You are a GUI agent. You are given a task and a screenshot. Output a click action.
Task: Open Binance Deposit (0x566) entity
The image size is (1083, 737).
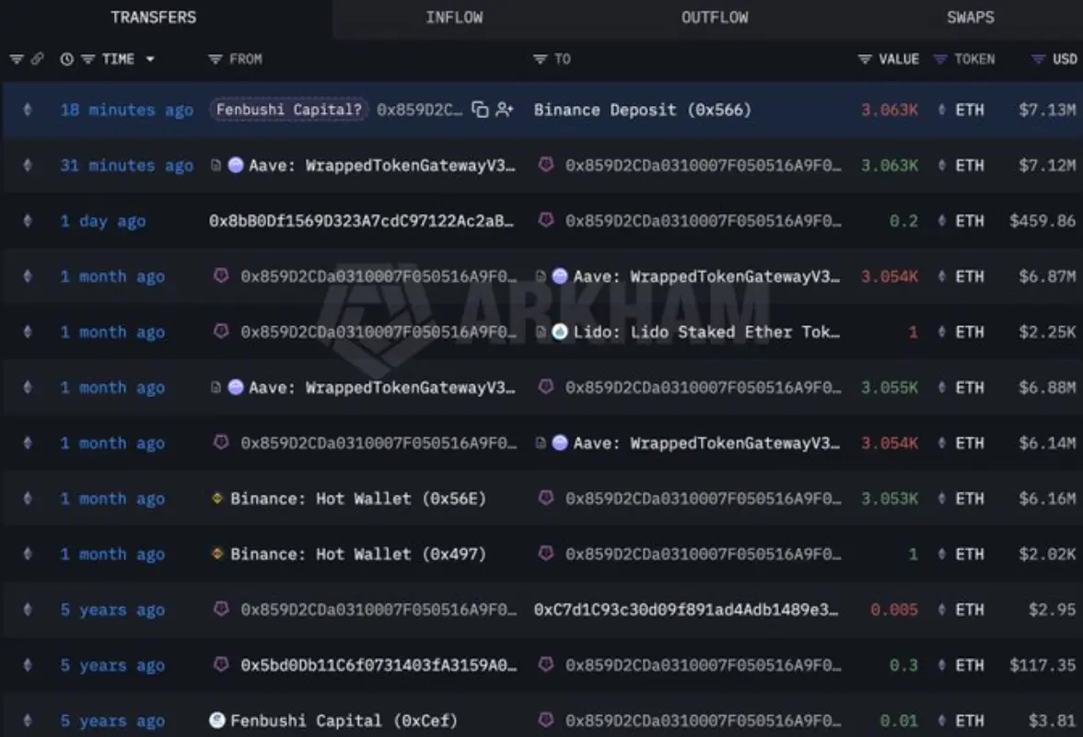pyautogui.click(x=643, y=110)
